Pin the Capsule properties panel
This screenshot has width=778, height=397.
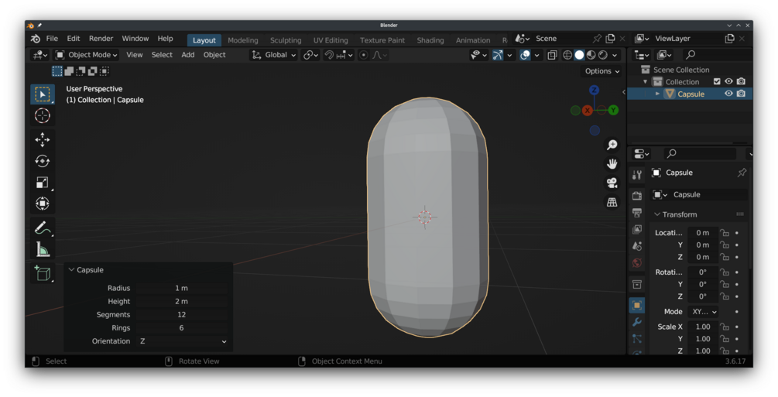742,173
